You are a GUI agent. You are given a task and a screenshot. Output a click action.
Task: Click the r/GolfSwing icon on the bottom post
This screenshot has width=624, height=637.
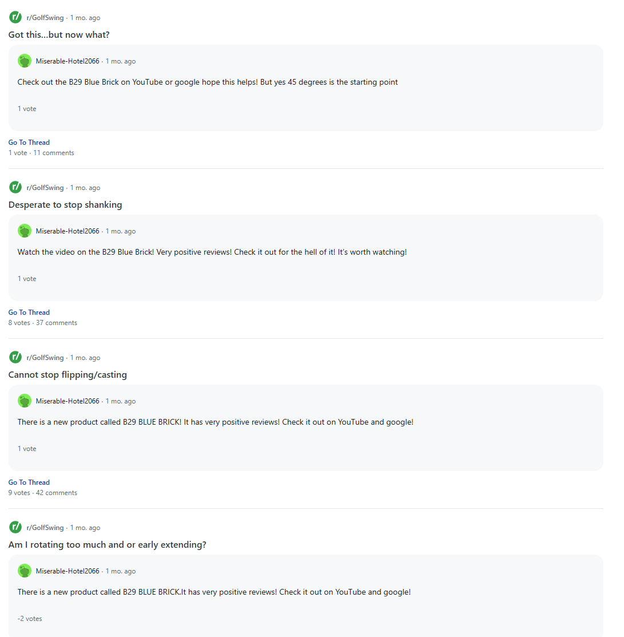[x=15, y=527]
